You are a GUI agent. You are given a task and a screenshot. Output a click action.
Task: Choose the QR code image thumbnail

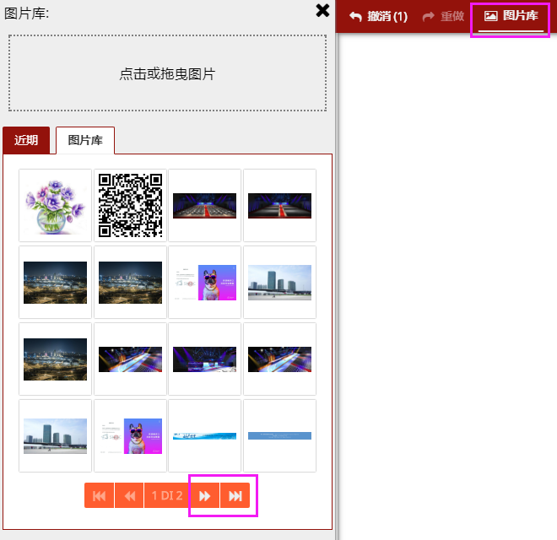click(130, 205)
